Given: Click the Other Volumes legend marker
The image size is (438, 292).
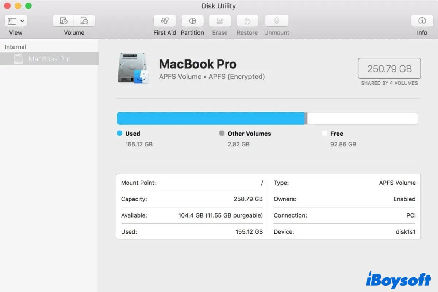Looking at the screenshot, I should pos(222,134).
